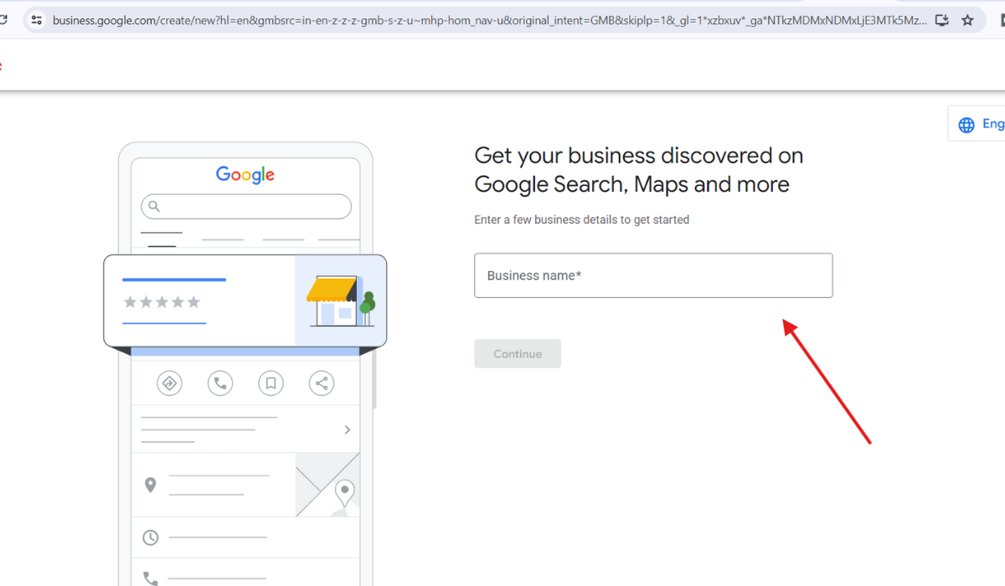Click the five-star rating in listing card
The width and height of the screenshot is (1005, 586).
pos(162,302)
